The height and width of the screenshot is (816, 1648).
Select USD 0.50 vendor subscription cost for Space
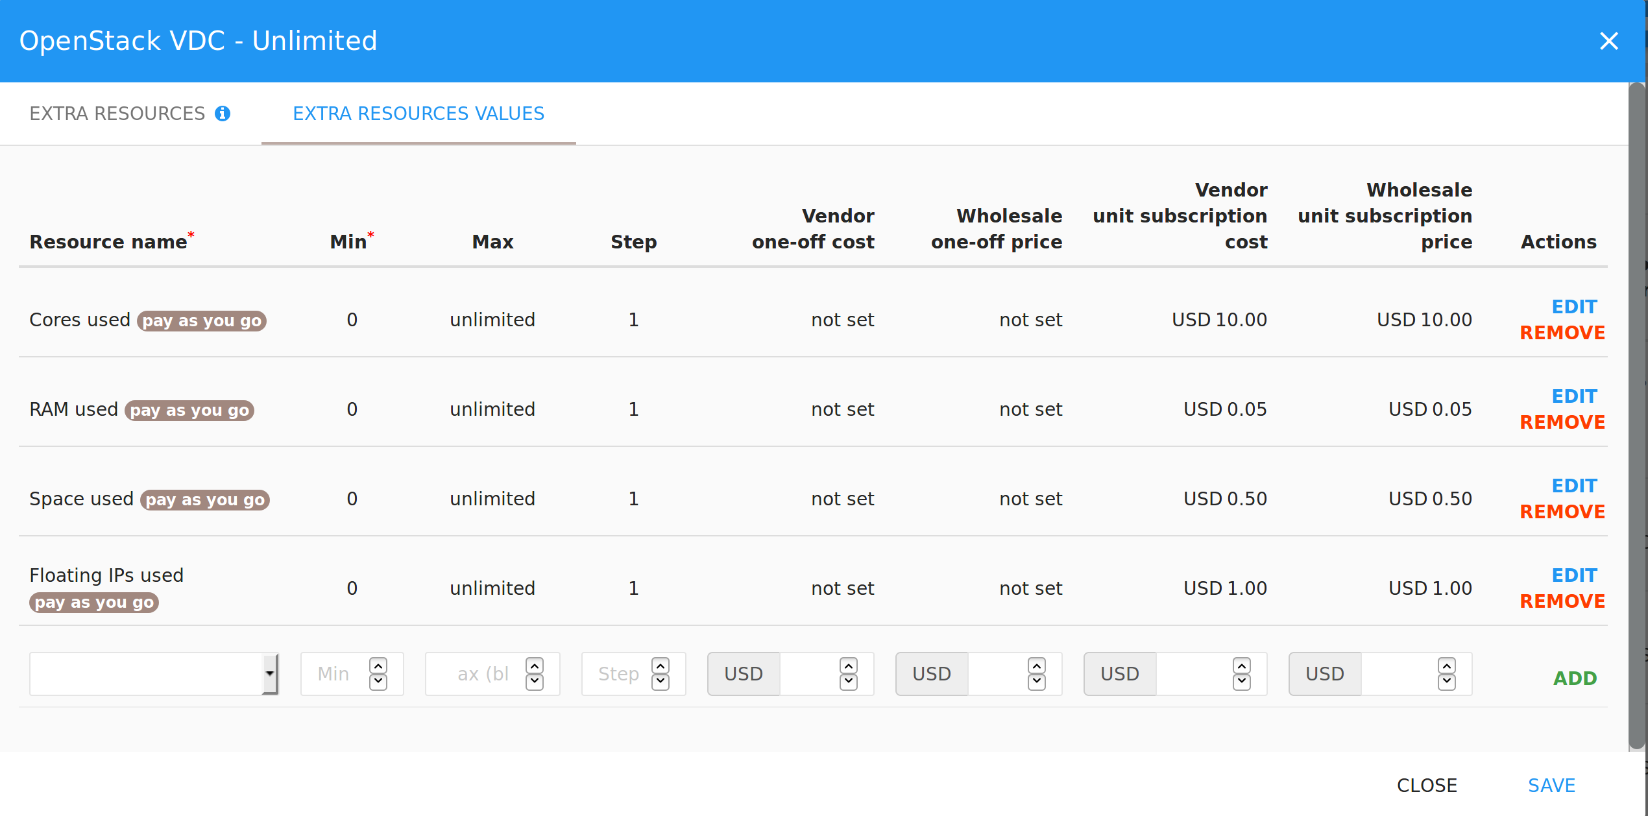(1225, 499)
